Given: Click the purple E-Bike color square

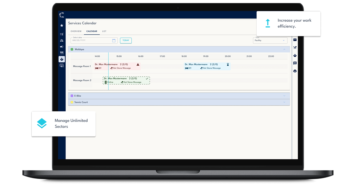Looking at the screenshot, I should click(72, 96).
